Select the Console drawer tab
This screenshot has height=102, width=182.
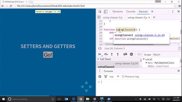[108, 71]
